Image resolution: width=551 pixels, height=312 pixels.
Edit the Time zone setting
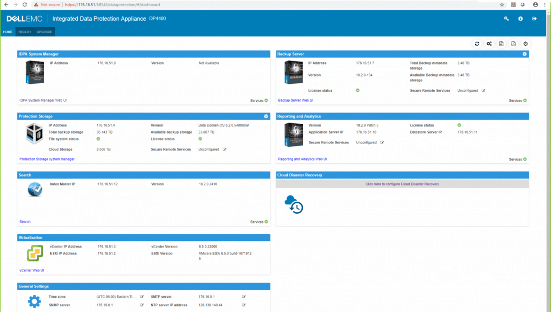(x=142, y=296)
